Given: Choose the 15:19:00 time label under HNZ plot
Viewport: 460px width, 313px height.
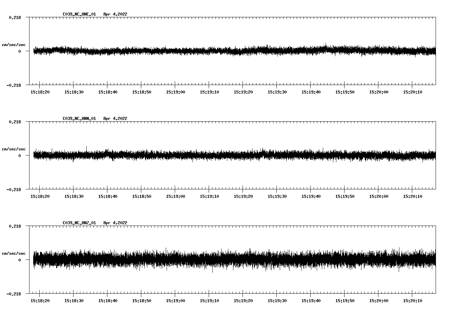Looking at the screenshot, I should [175, 301].
